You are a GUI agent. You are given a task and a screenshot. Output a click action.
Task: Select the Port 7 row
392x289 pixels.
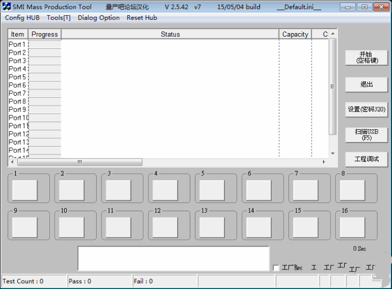coord(169,93)
